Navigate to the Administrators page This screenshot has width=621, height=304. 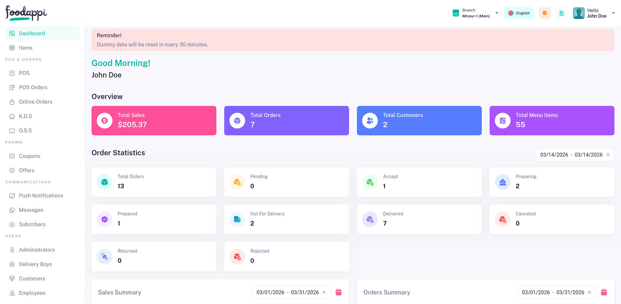pyautogui.click(x=37, y=250)
